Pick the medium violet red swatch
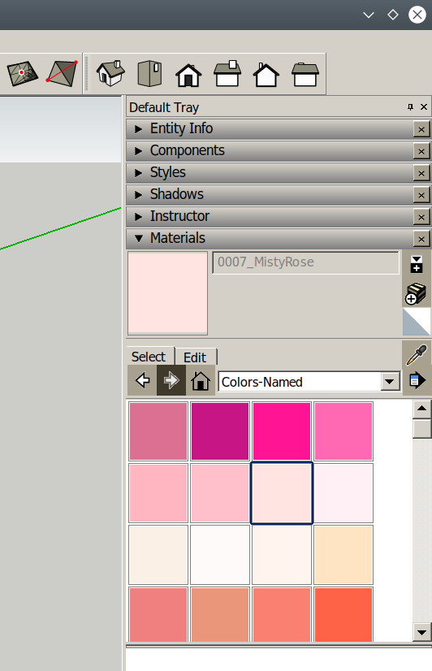432x671 pixels. click(220, 431)
